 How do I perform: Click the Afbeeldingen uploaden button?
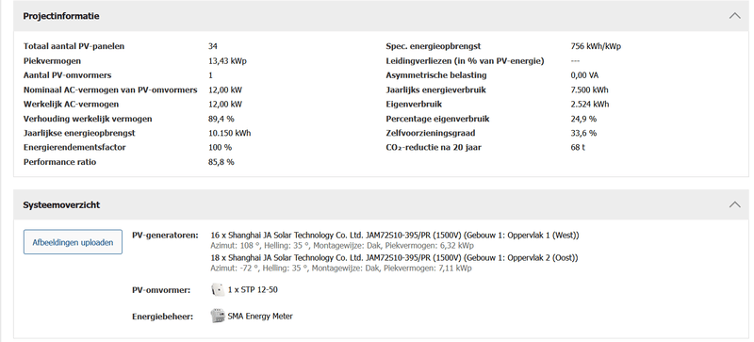(73, 242)
